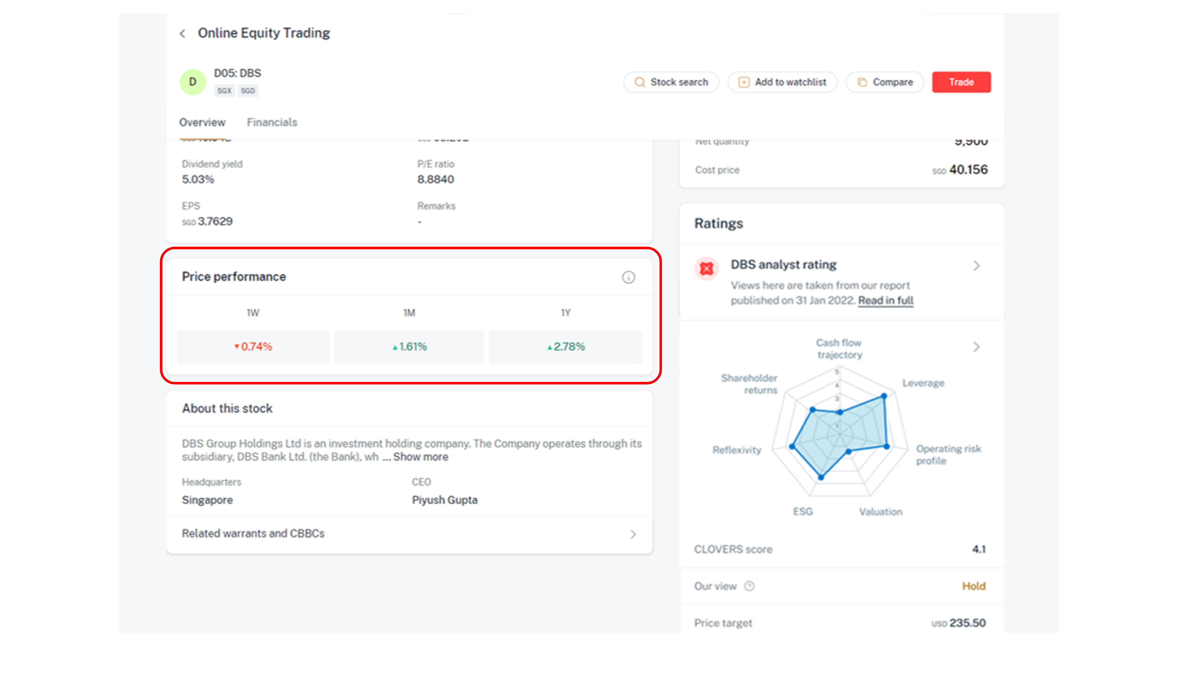Click the D05: DBS stock name

237,73
